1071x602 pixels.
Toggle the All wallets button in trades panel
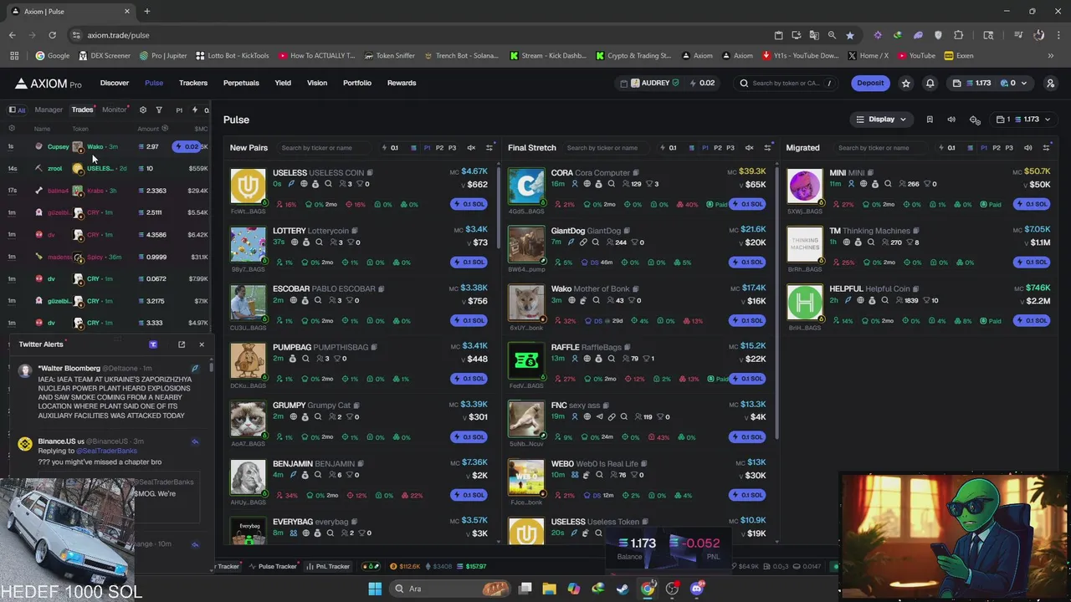(17, 110)
